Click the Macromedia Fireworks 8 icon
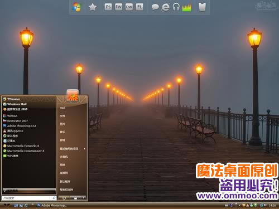The width and height of the screenshot is (279, 209). pyautogui.click(x=4, y=146)
